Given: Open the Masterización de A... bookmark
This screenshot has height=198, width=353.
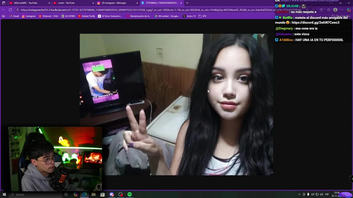Looking at the screenshot, I should point(138,16).
